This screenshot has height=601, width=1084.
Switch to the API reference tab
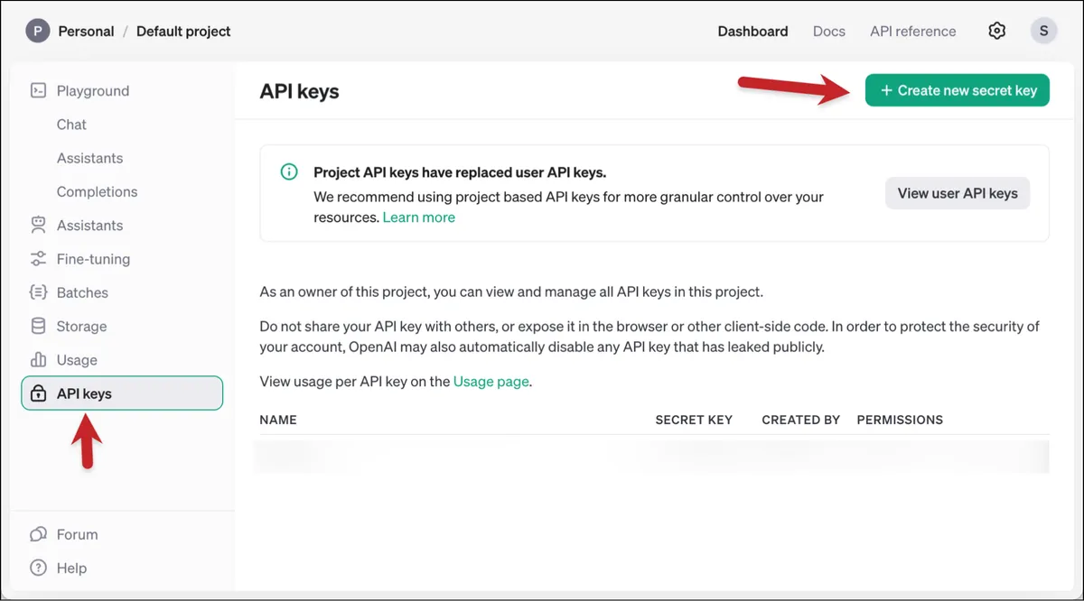[x=912, y=31]
